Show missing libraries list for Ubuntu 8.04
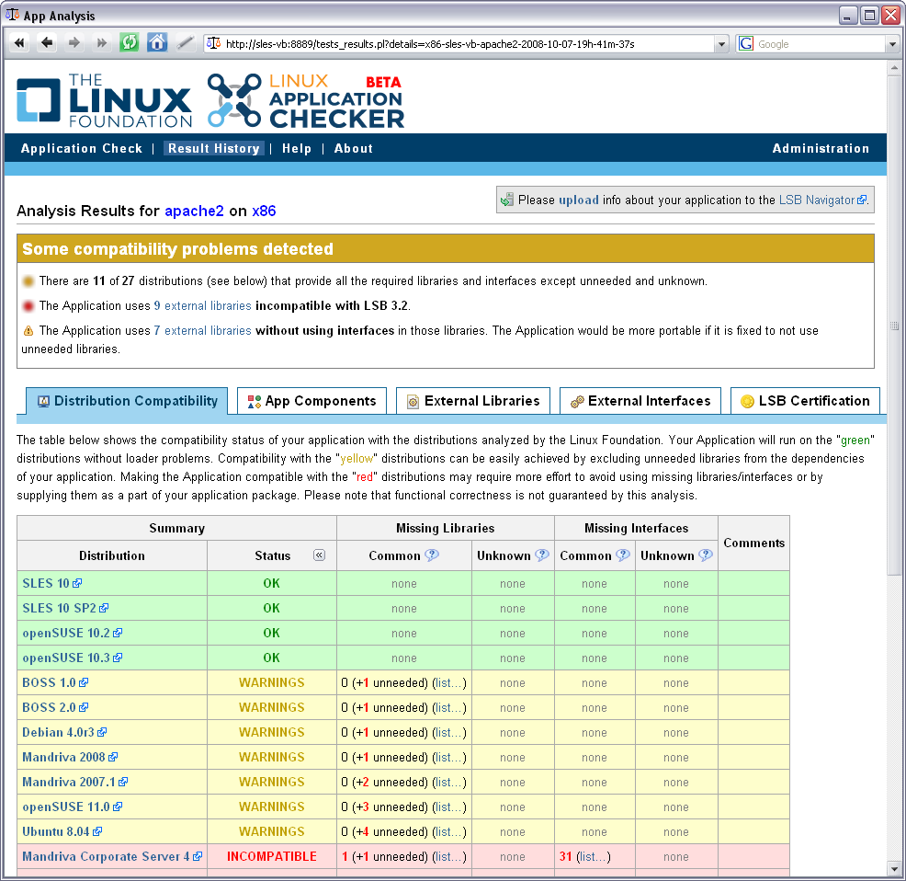The width and height of the screenshot is (906, 881). click(449, 832)
